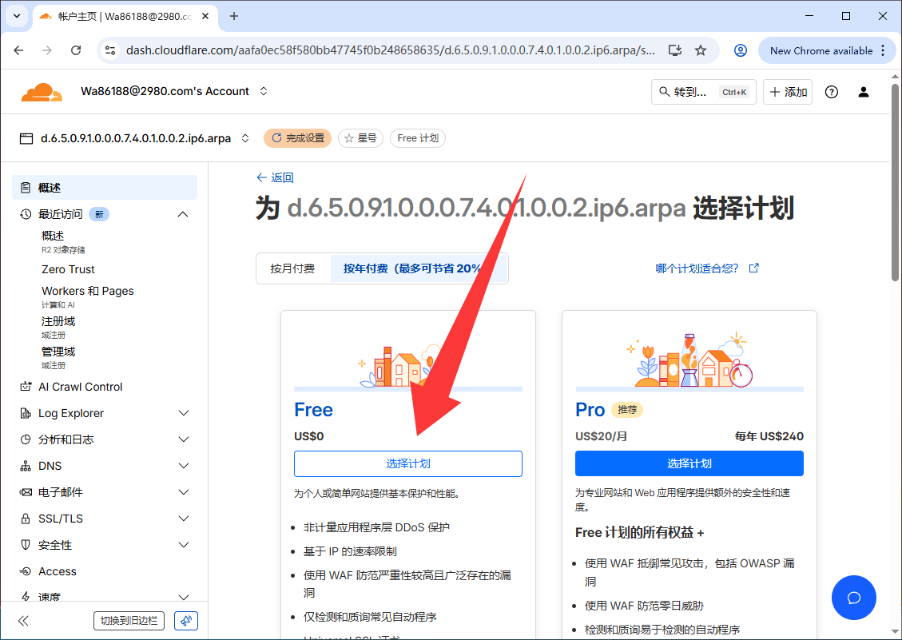
Task: Click the 返回 back link
Action: (x=275, y=177)
